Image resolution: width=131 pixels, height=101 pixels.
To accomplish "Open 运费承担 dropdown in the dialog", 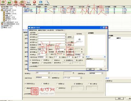I will [x=83, y=55].
